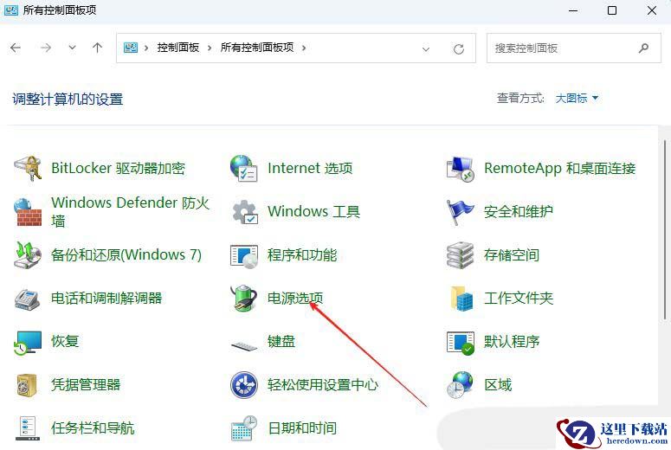
Task: Click the 区域 globe clock icon
Action: (460, 385)
